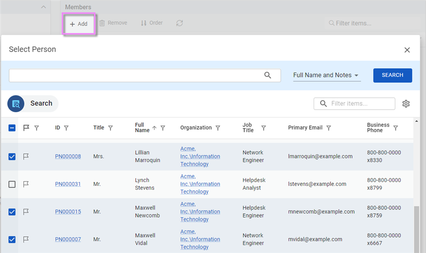Open the Business Phone column filter
The width and height of the screenshot is (426, 253).
pos(396,128)
